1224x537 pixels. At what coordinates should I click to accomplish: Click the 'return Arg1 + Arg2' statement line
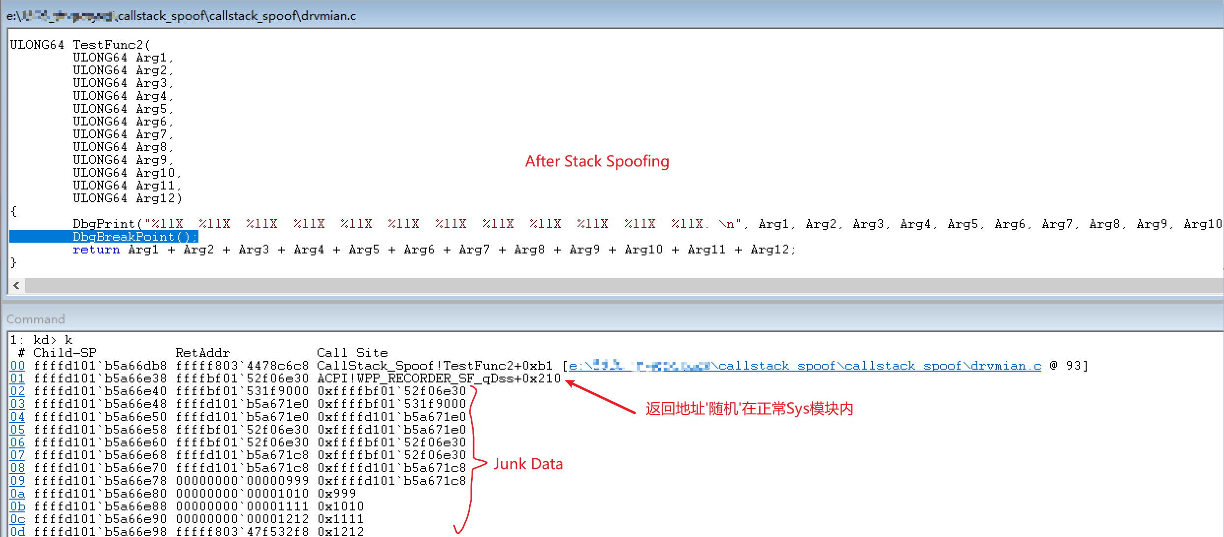[x=434, y=250]
